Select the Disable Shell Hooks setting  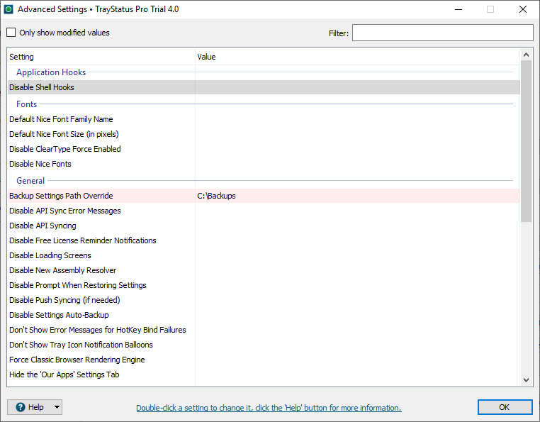pos(42,87)
